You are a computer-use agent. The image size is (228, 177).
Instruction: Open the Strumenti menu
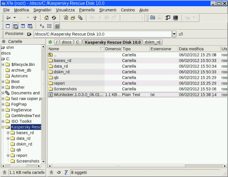pos(108,10)
